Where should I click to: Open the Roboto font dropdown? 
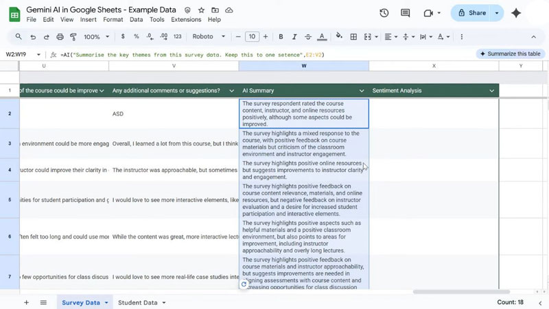point(209,36)
